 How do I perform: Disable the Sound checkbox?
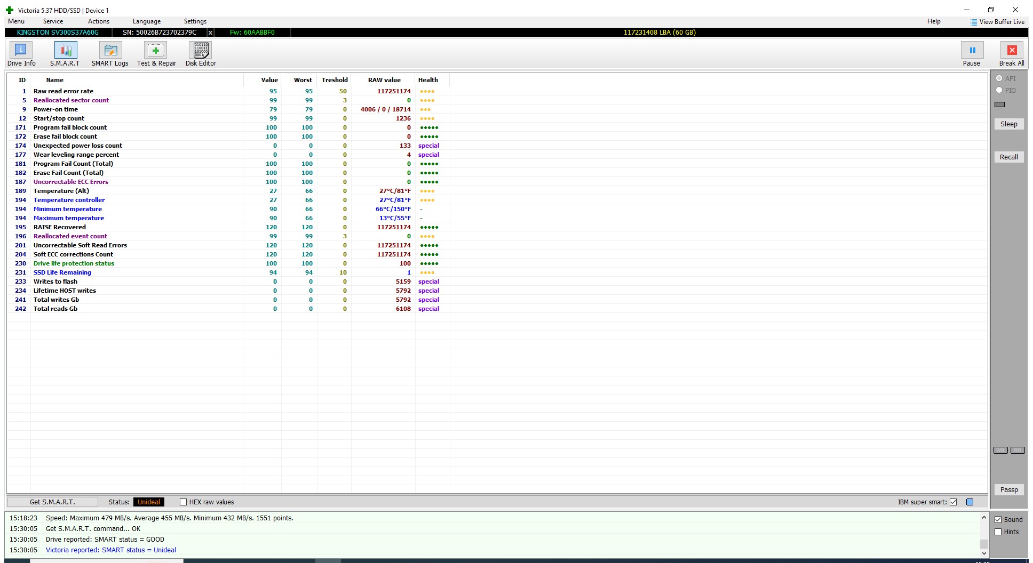pos(998,520)
